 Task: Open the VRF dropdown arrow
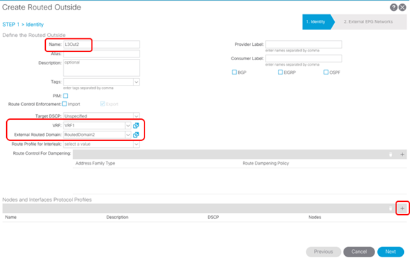point(128,125)
